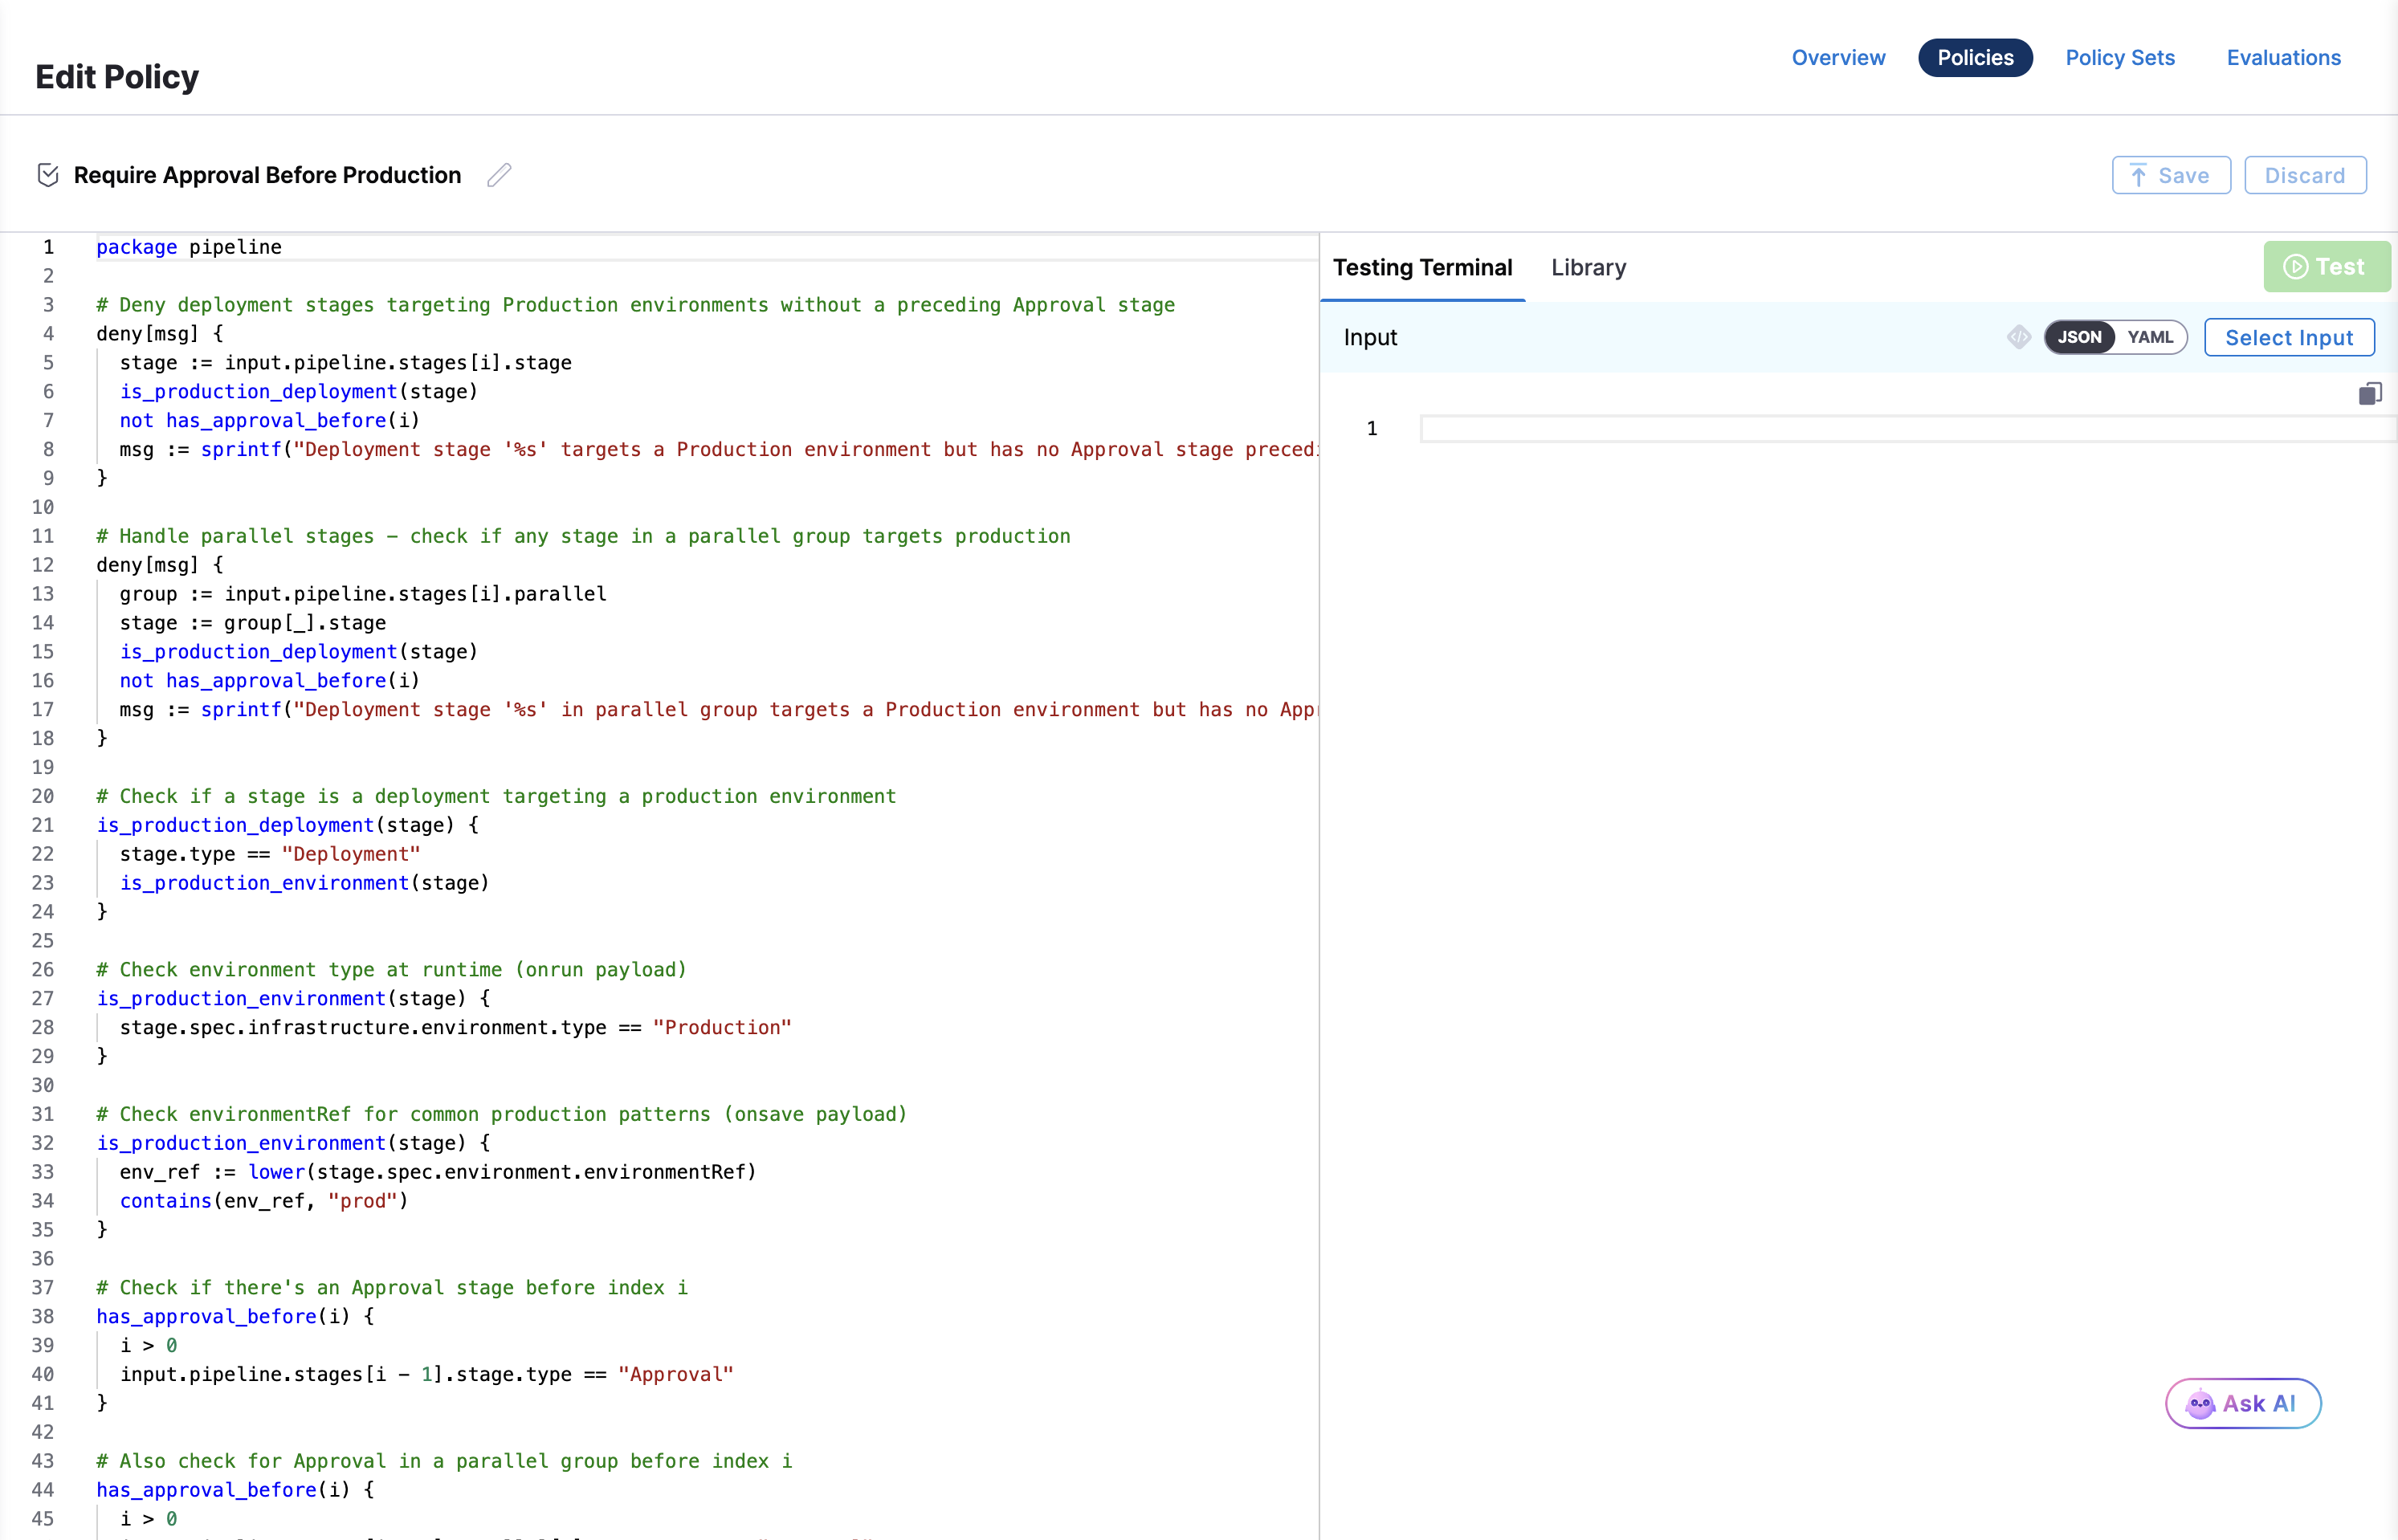Click the policy shield icon beside title
Screen dimensions: 2398x1540
(x=48, y=175)
